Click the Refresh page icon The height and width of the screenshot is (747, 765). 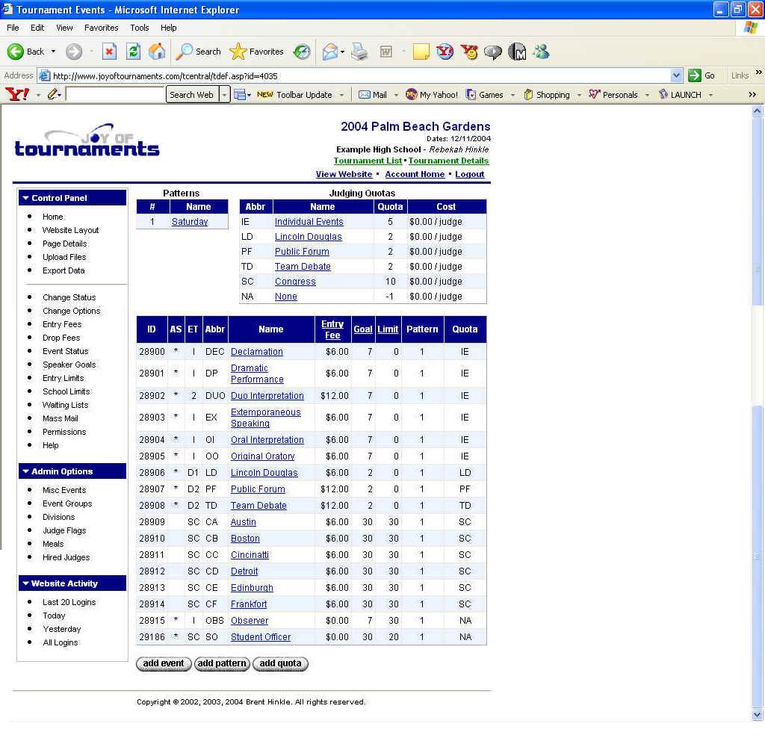click(x=133, y=52)
